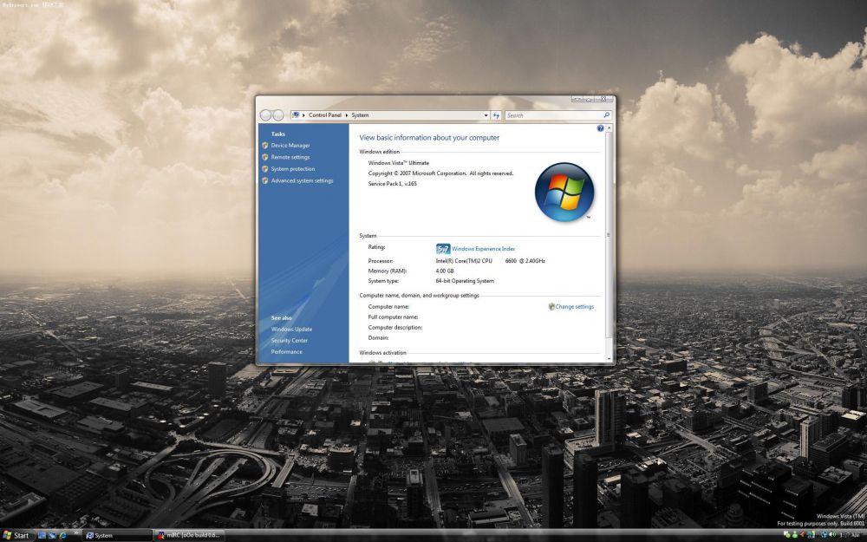Click the Start button label
Viewport: 867px width, 542px height.
coord(21,535)
